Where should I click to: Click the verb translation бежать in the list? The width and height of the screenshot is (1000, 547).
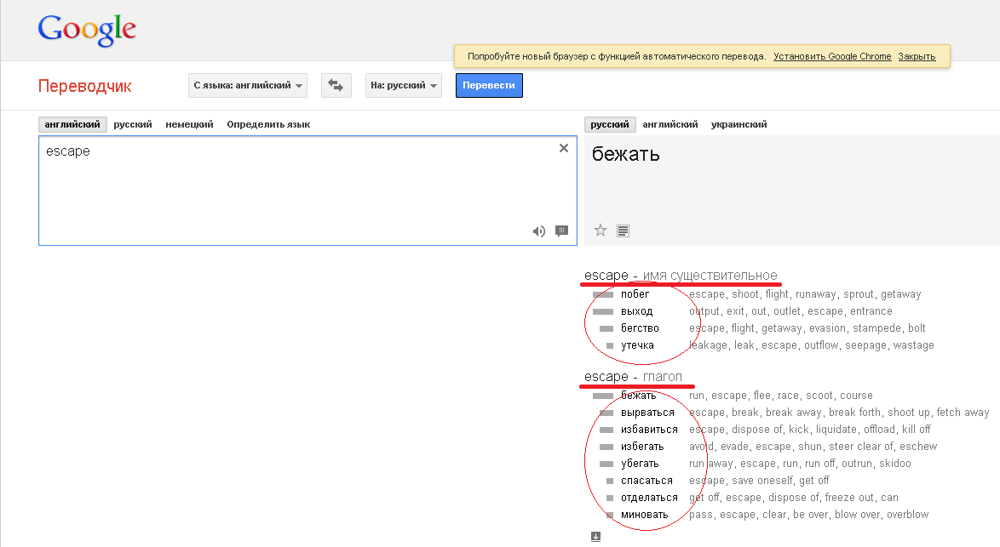click(x=638, y=396)
